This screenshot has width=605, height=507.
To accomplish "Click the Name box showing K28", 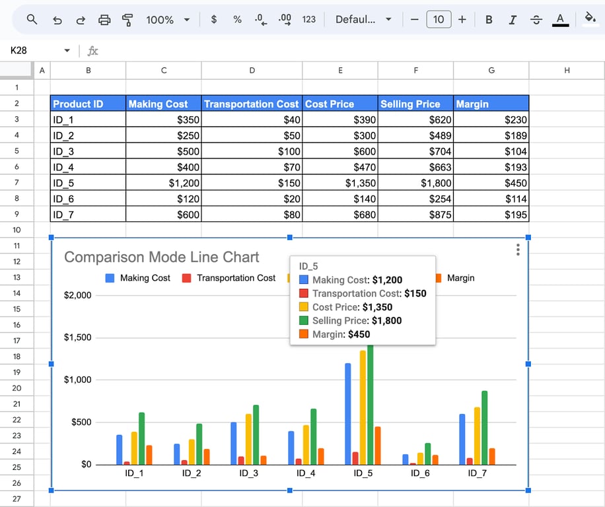I will pyautogui.click(x=18, y=51).
